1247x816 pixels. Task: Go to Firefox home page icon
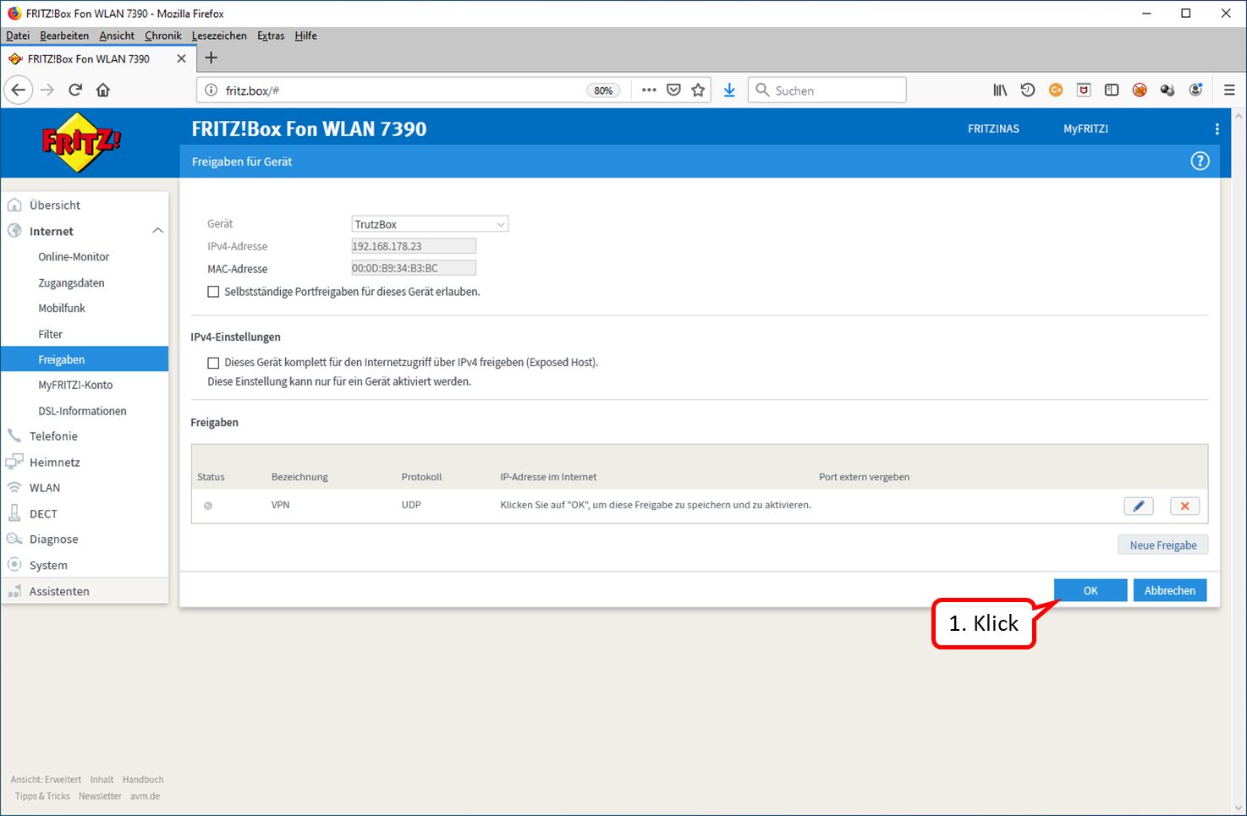pos(103,90)
